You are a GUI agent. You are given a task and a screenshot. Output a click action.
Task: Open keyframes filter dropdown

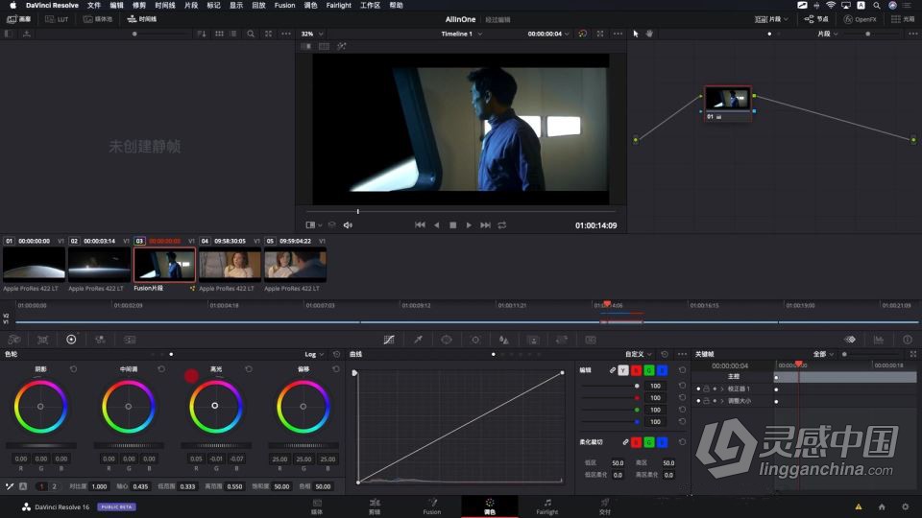[823, 354]
